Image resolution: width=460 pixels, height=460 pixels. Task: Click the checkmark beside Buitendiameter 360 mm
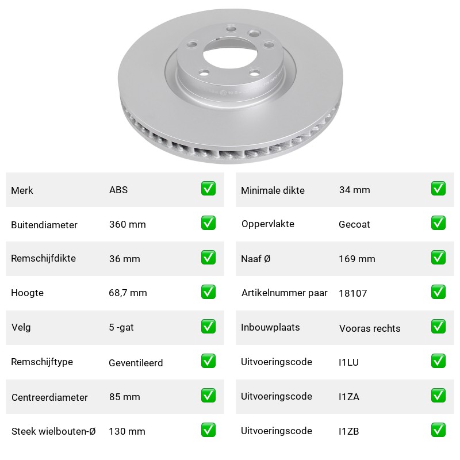pyautogui.click(x=208, y=223)
